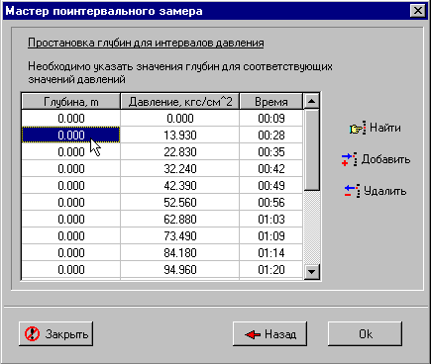
Task: Click the table scrollbar up arrow
Action: (x=311, y=101)
